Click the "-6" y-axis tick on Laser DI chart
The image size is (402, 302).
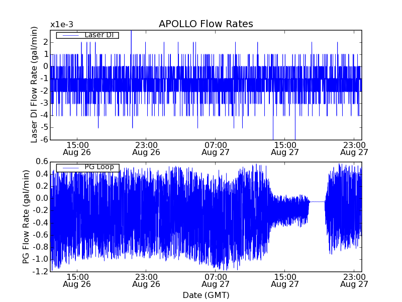click(44, 140)
